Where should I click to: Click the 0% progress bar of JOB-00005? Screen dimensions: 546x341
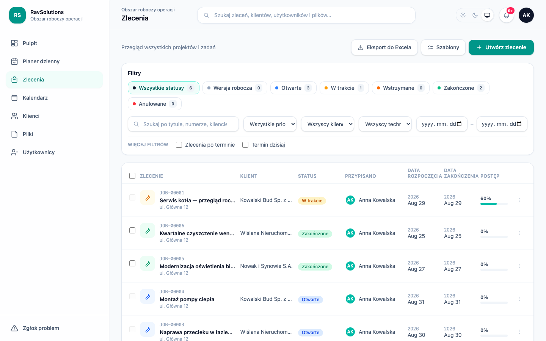coord(494,270)
